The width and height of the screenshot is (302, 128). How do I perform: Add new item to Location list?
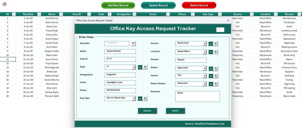click(x=211, y=52)
